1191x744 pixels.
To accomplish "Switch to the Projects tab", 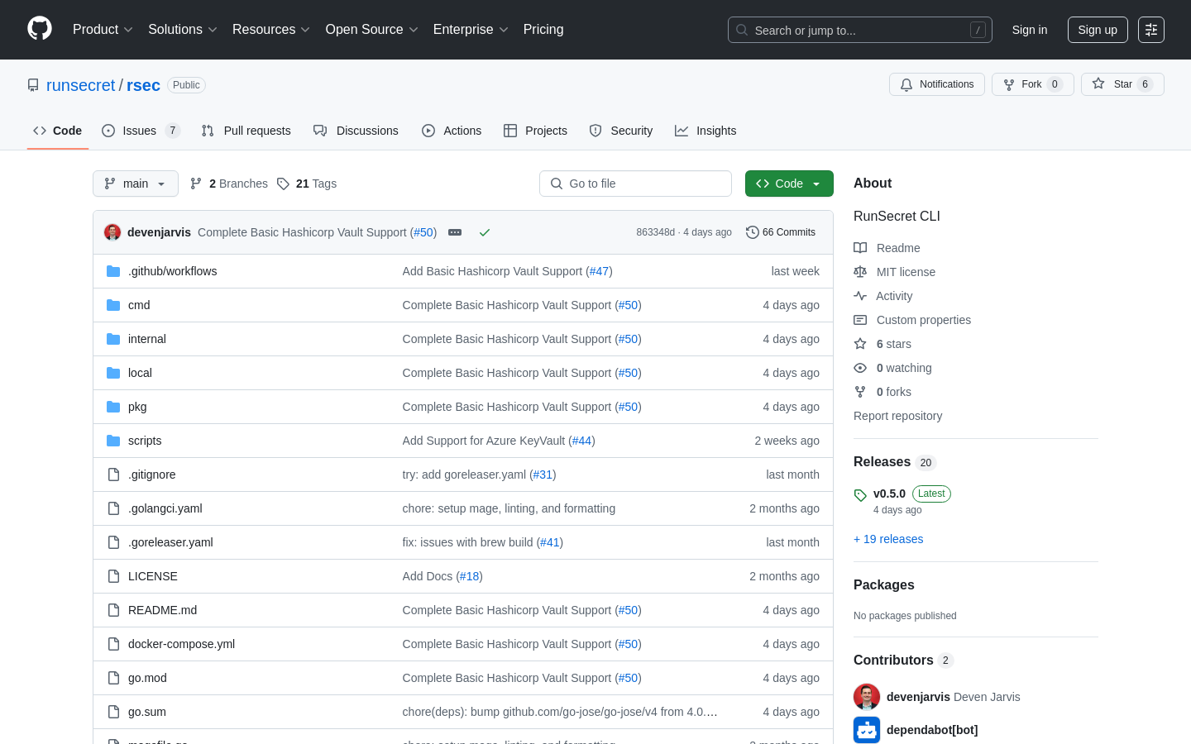I will click(x=536, y=131).
